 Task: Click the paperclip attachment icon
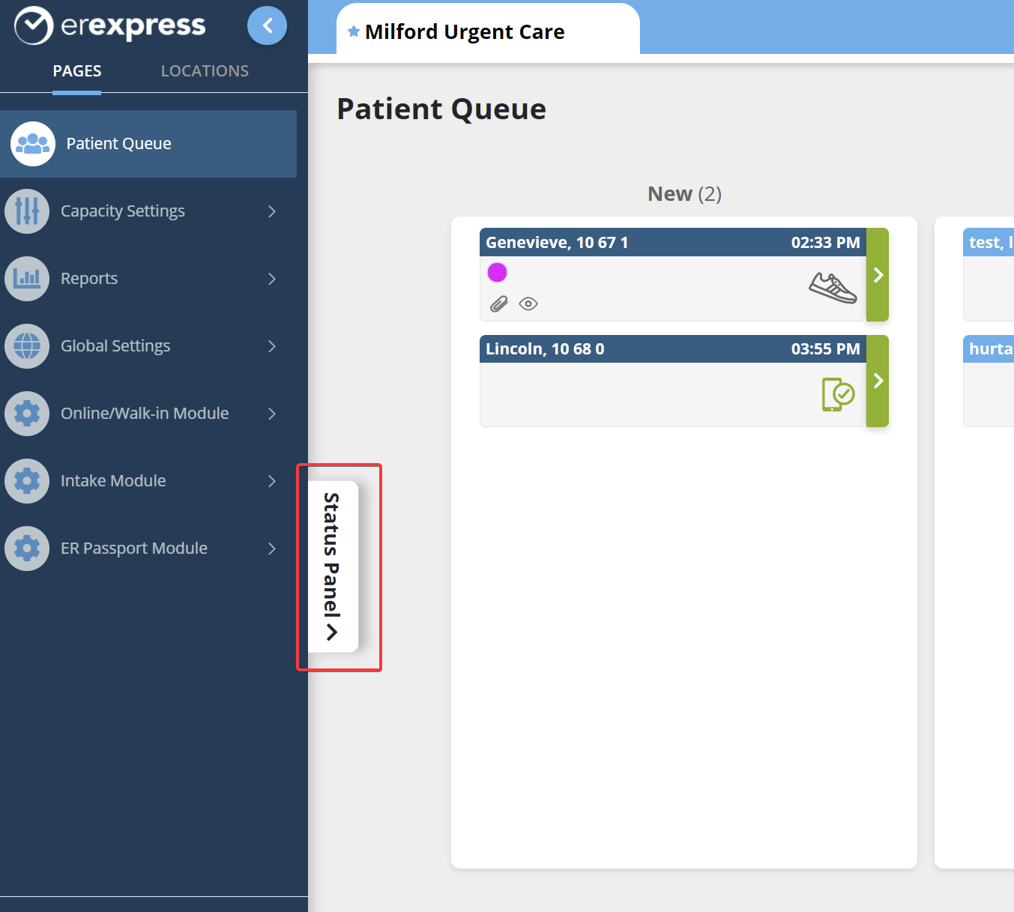coord(499,304)
